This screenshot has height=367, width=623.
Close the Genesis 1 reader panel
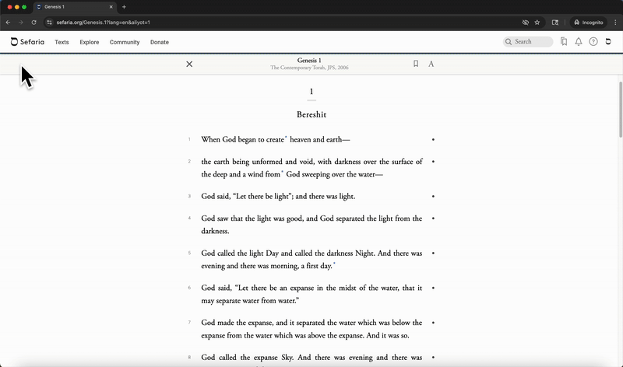click(x=189, y=64)
